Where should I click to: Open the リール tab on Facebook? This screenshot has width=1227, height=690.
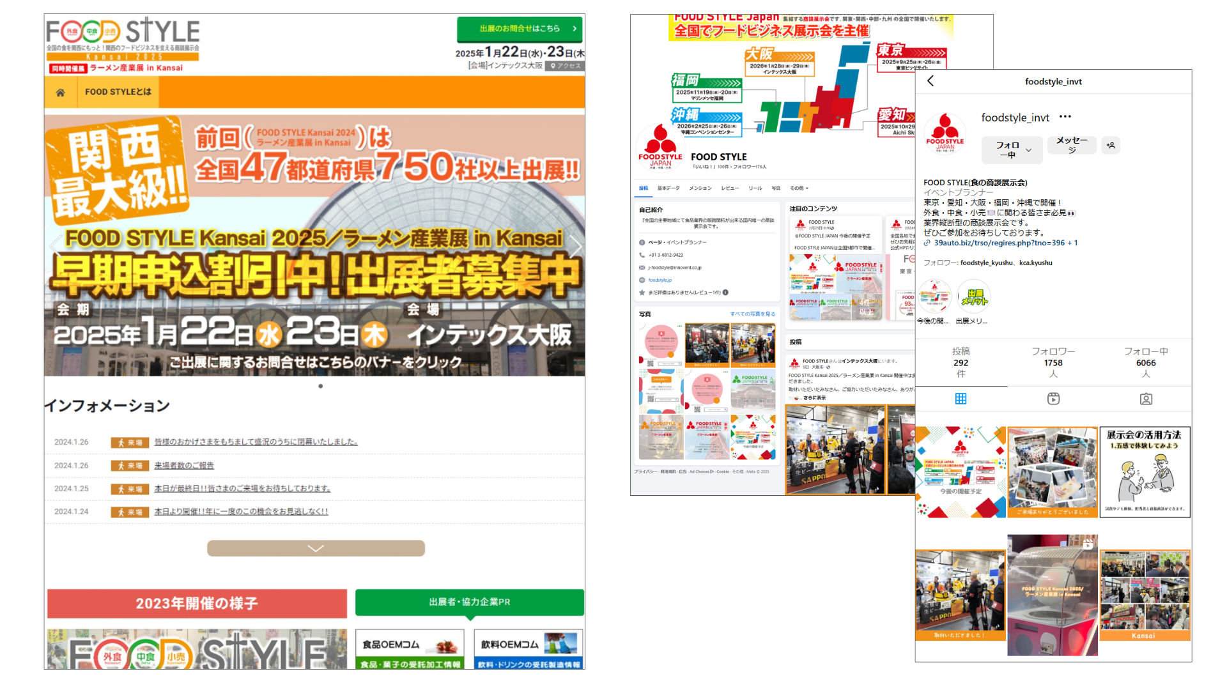pos(755,188)
